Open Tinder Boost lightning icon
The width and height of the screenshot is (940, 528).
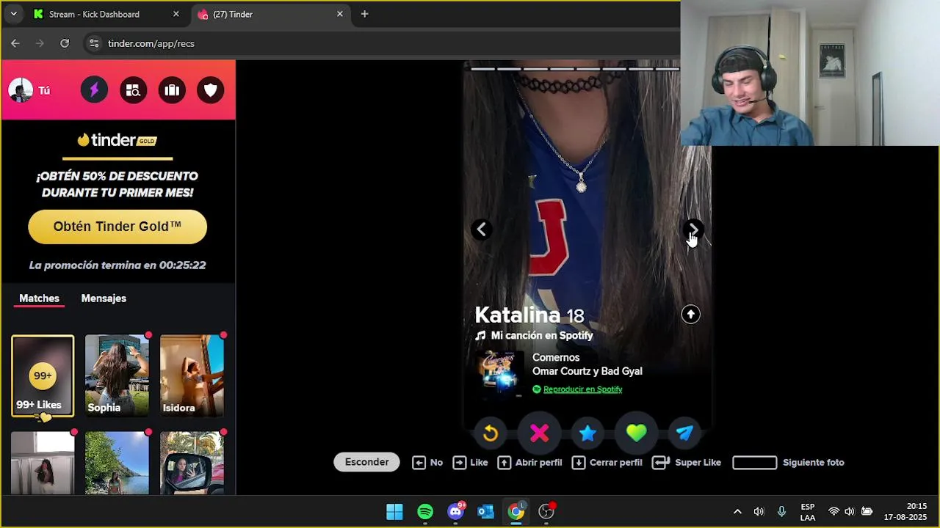(94, 90)
